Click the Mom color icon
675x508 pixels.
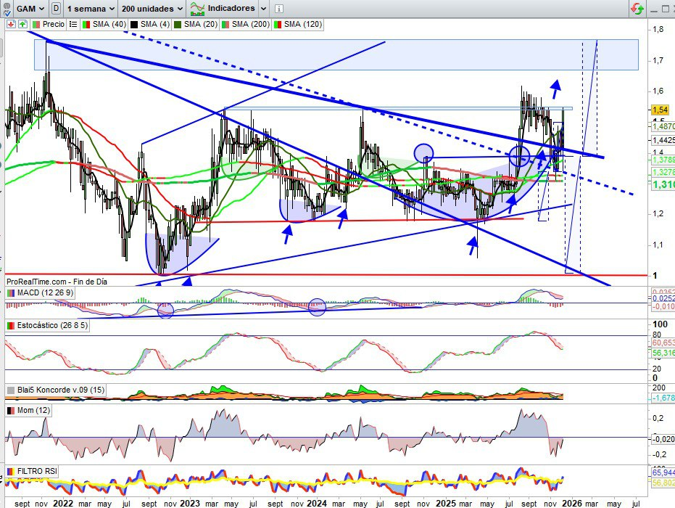pos(11,411)
